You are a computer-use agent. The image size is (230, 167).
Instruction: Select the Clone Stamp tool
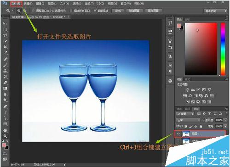(x=5, y=71)
